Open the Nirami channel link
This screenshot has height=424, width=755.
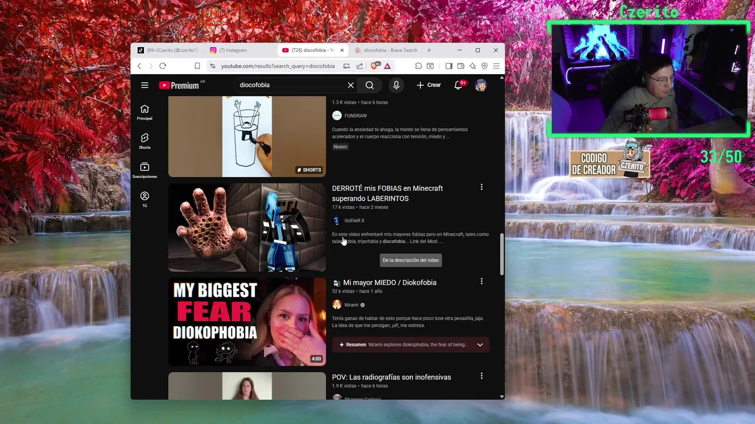click(x=352, y=305)
